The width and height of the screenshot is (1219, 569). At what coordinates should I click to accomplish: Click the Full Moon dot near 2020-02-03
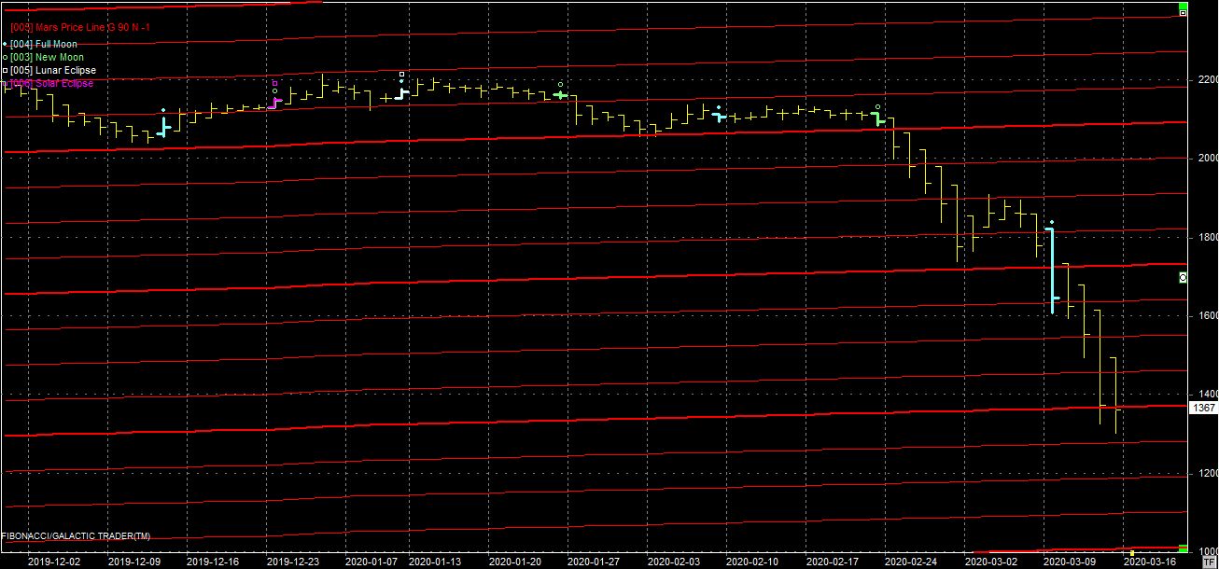718,107
